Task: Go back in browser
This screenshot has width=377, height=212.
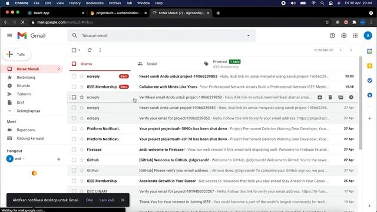Action: click(x=6, y=22)
